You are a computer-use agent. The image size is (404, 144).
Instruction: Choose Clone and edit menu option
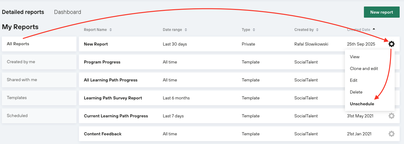(x=364, y=68)
